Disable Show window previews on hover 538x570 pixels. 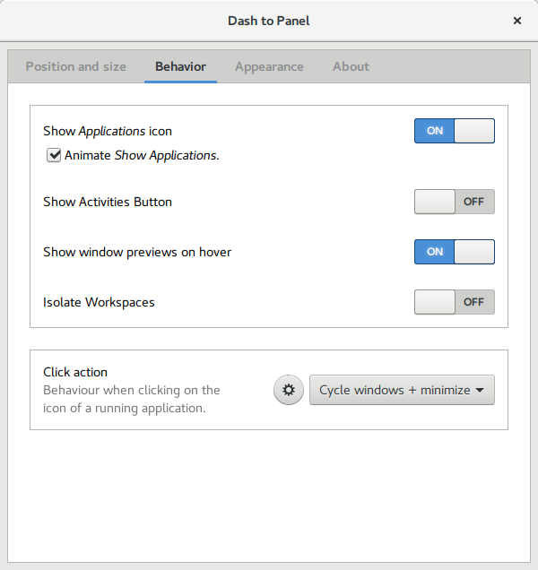(454, 252)
